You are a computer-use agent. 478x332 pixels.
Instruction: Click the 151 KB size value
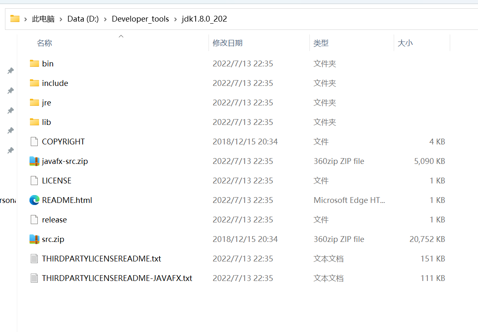pos(433,259)
